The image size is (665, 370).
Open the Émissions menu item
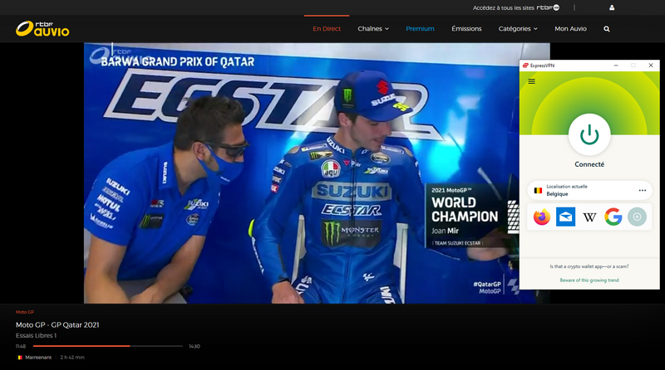(466, 29)
